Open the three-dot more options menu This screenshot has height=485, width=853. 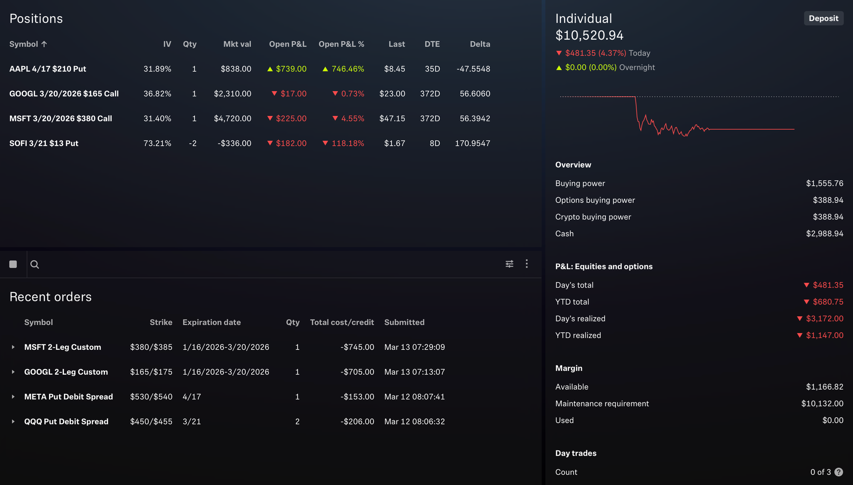coord(527,264)
